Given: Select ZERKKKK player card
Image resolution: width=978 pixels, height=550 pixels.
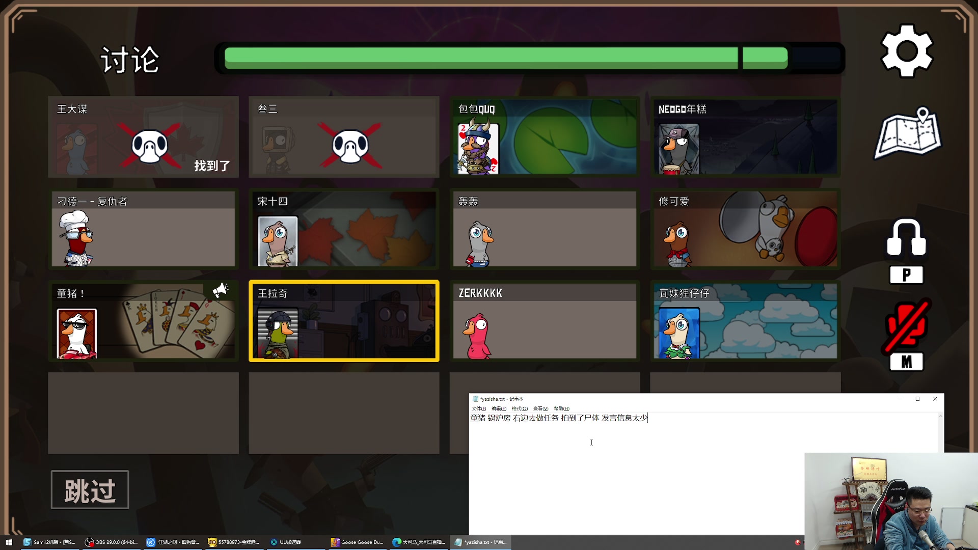Looking at the screenshot, I should point(545,321).
